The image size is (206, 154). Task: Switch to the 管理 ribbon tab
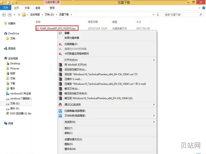52,8
